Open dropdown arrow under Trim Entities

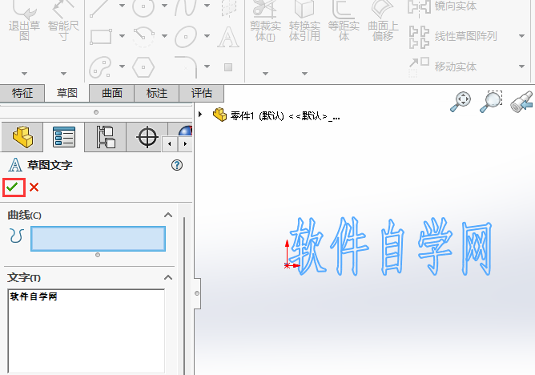pyautogui.click(x=265, y=74)
